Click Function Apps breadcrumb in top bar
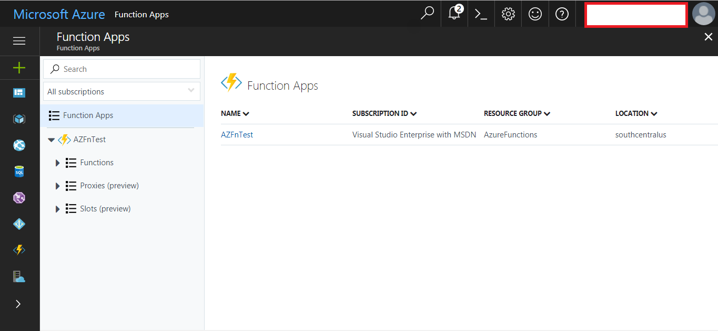This screenshot has height=331, width=718. [141, 15]
